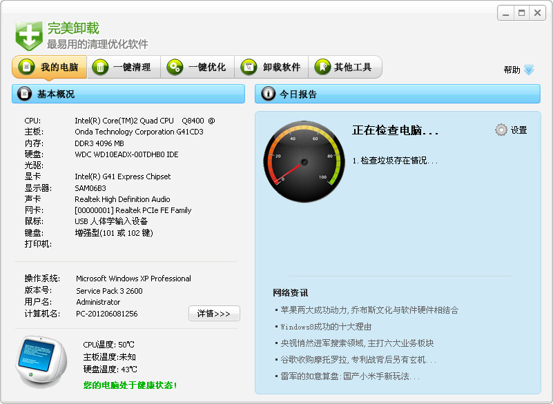
Task: Click the 最易用的清理优化软件 slogan
Action: 97,44
